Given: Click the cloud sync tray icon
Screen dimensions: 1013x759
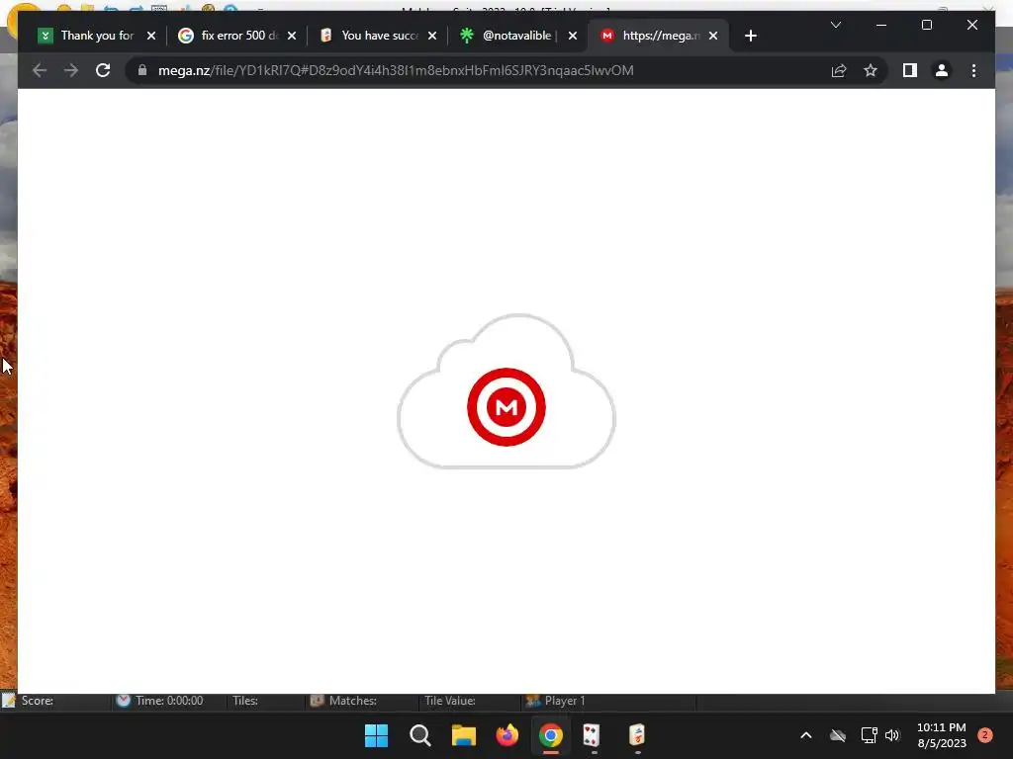Looking at the screenshot, I should pyautogui.click(x=837, y=735).
